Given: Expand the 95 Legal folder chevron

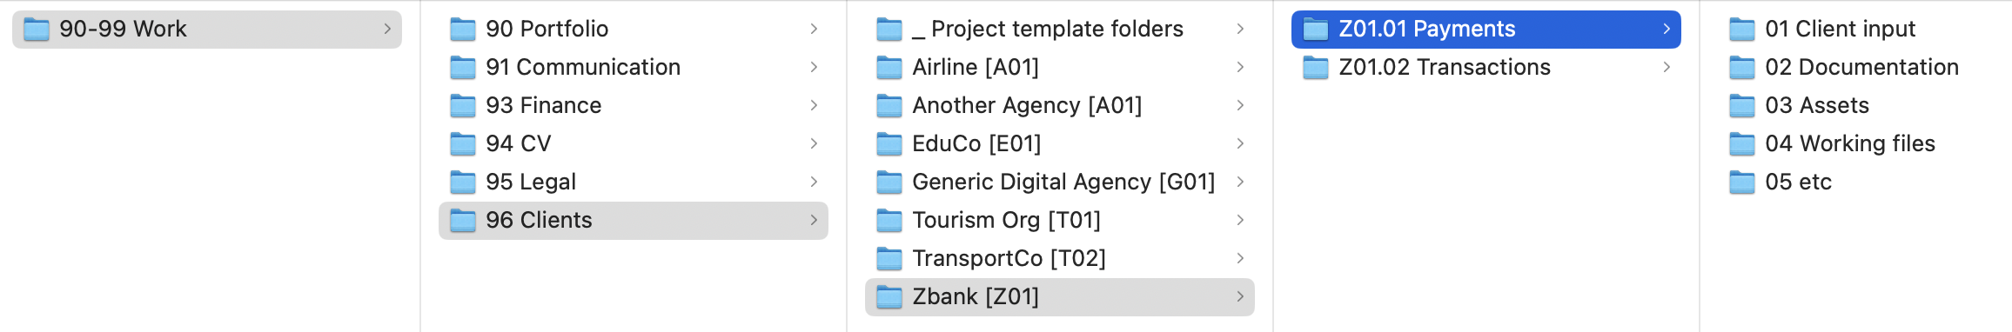Looking at the screenshot, I should tap(814, 182).
